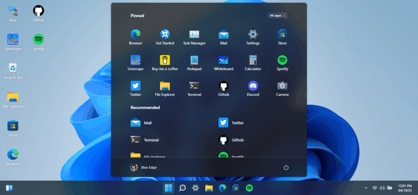Open the pinned Mail app
This screenshot has width=418, height=195.
tap(223, 37)
